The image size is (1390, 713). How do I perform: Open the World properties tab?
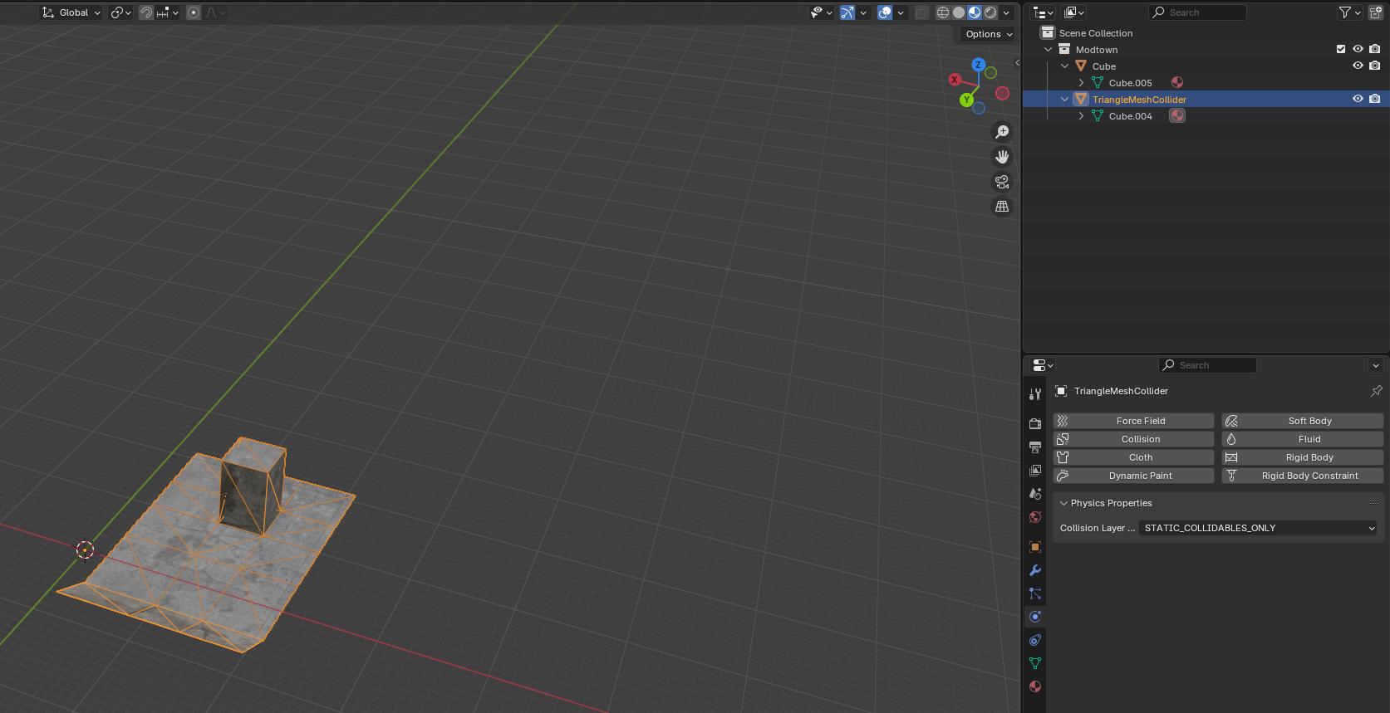click(x=1035, y=517)
